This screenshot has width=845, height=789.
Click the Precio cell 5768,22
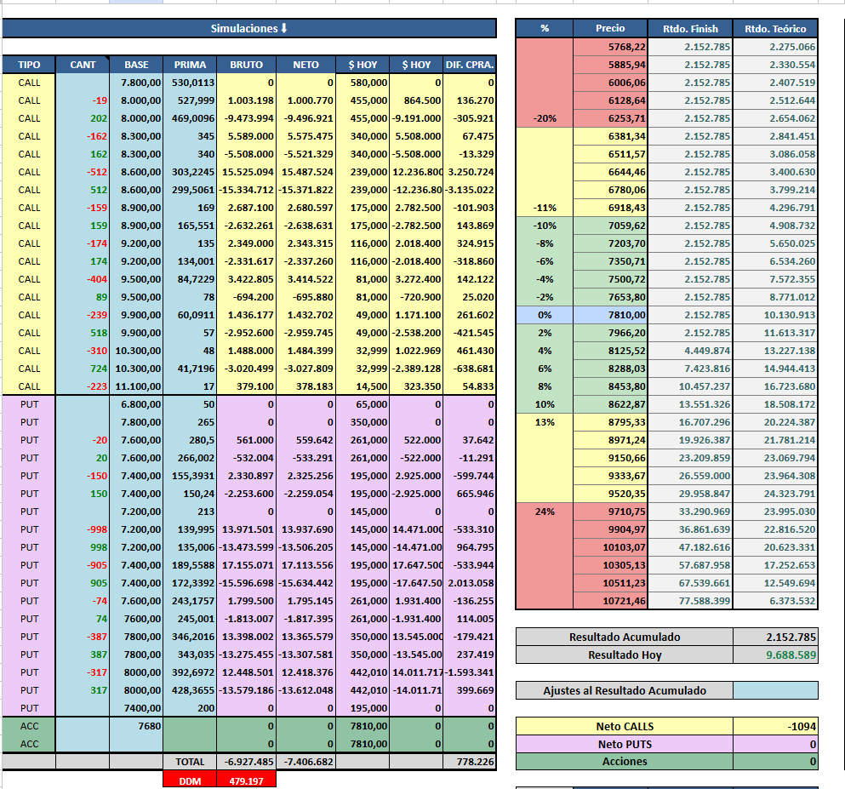point(610,47)
